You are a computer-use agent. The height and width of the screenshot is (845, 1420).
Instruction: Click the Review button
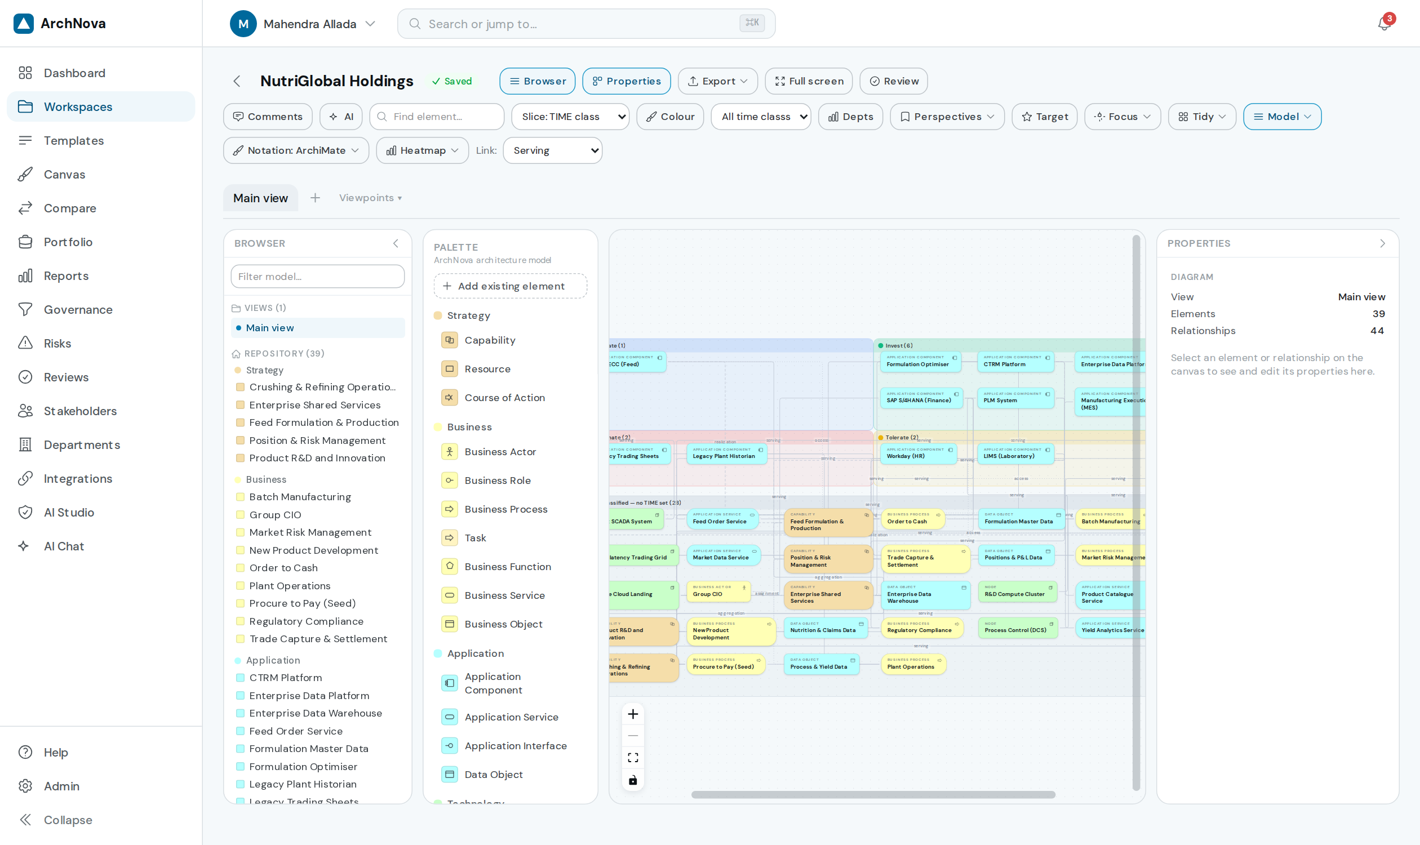(893, 82)
